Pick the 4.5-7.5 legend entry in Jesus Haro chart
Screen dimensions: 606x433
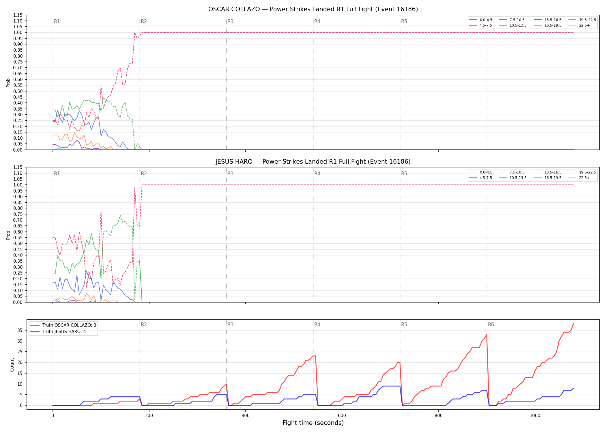pyautogui.click(x=481, y=178)
